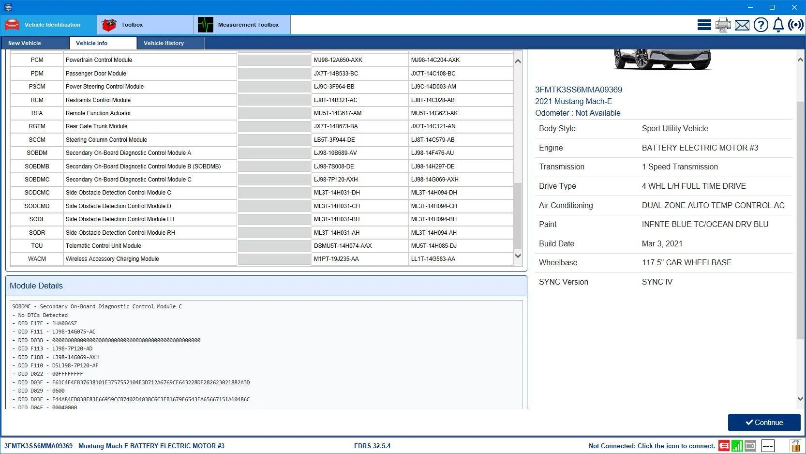This screenshot has width=806, height=454.
Task: Click the Paint value INFNTE BLUE
Action: (x=705, y=225)
